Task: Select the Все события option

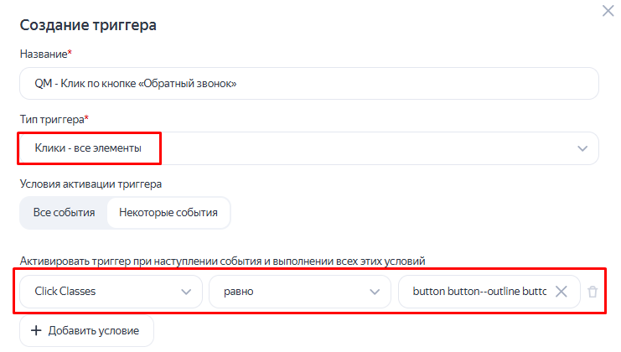Action: [64, 213]
